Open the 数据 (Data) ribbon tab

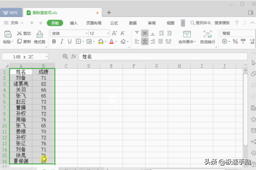(x=133, y=23)
